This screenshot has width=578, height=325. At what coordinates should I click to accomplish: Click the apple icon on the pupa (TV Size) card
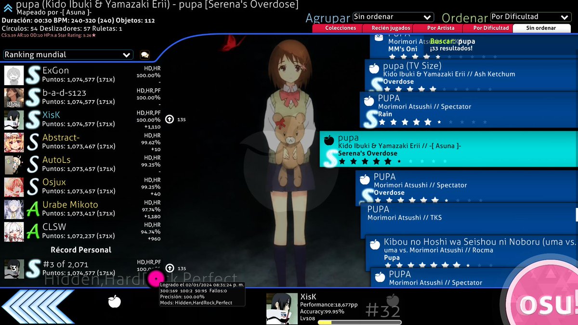374,68
